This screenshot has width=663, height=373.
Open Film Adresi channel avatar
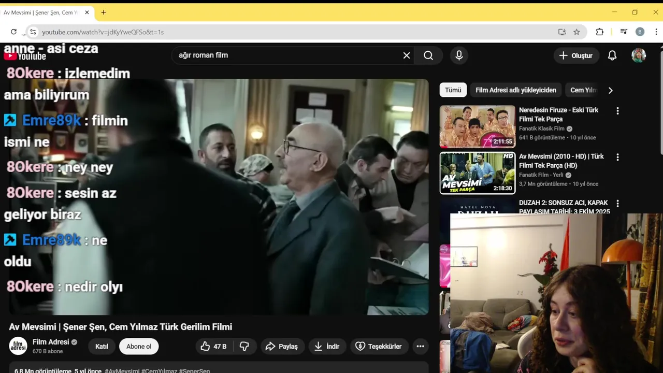[18, 346]
